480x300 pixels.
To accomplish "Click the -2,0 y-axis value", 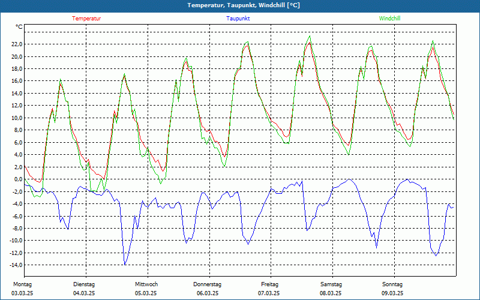I will [x=17, y=191].
